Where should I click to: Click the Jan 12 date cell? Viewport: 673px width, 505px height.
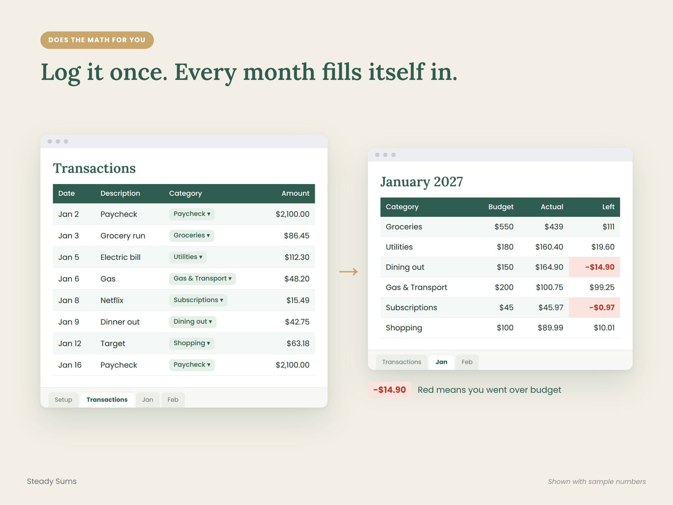70,343
